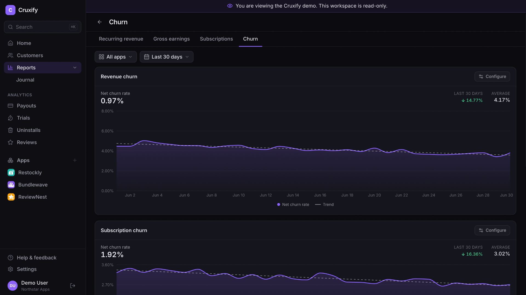The image size is (526, 295).
Task: Click into the Search field
Action: tap(42, 27)
